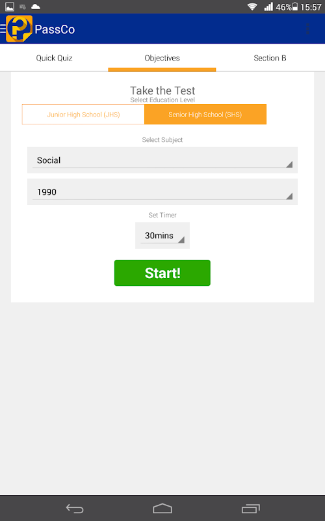Tap the Android back navigation icon
Image resolution: width=325 pixels, height=521 pixels.
coord(75,509)
